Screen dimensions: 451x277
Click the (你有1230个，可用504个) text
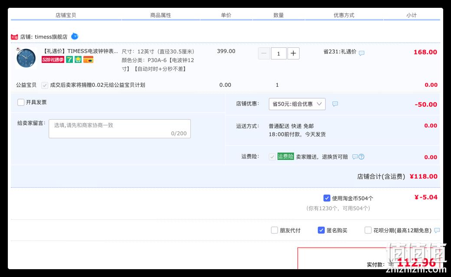pyautogui.click(x=338, y=208)
